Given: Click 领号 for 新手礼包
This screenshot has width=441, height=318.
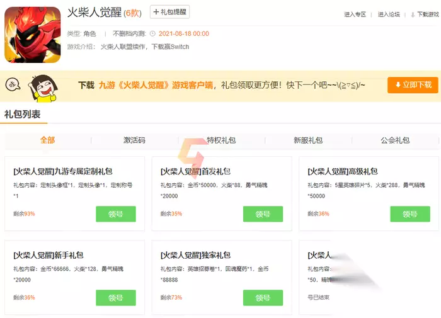Looking at the screenshot, I should click(115, 298).
